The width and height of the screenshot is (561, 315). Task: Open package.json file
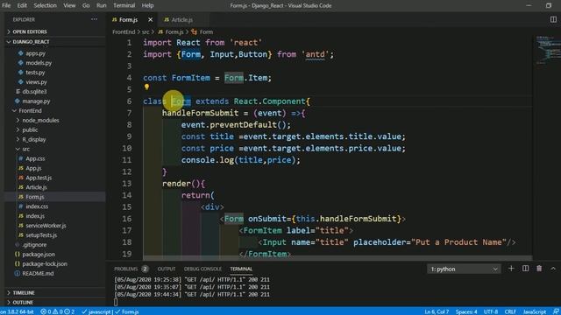pyautogui.click(x=39, y=255)
